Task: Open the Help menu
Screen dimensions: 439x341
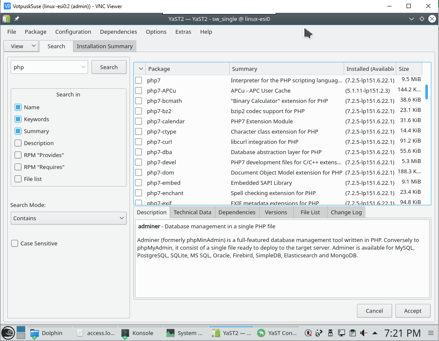Action: coord(206,32)
